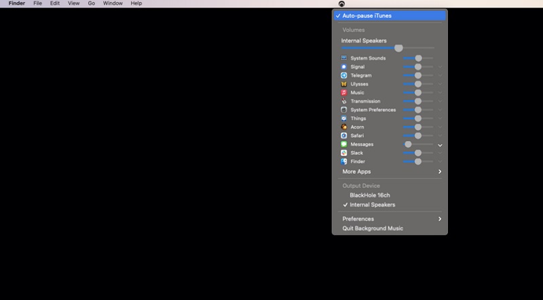This screenshot has height=300, width=543.
Task: Click the Safari compass icon
Action: [344, 135]
